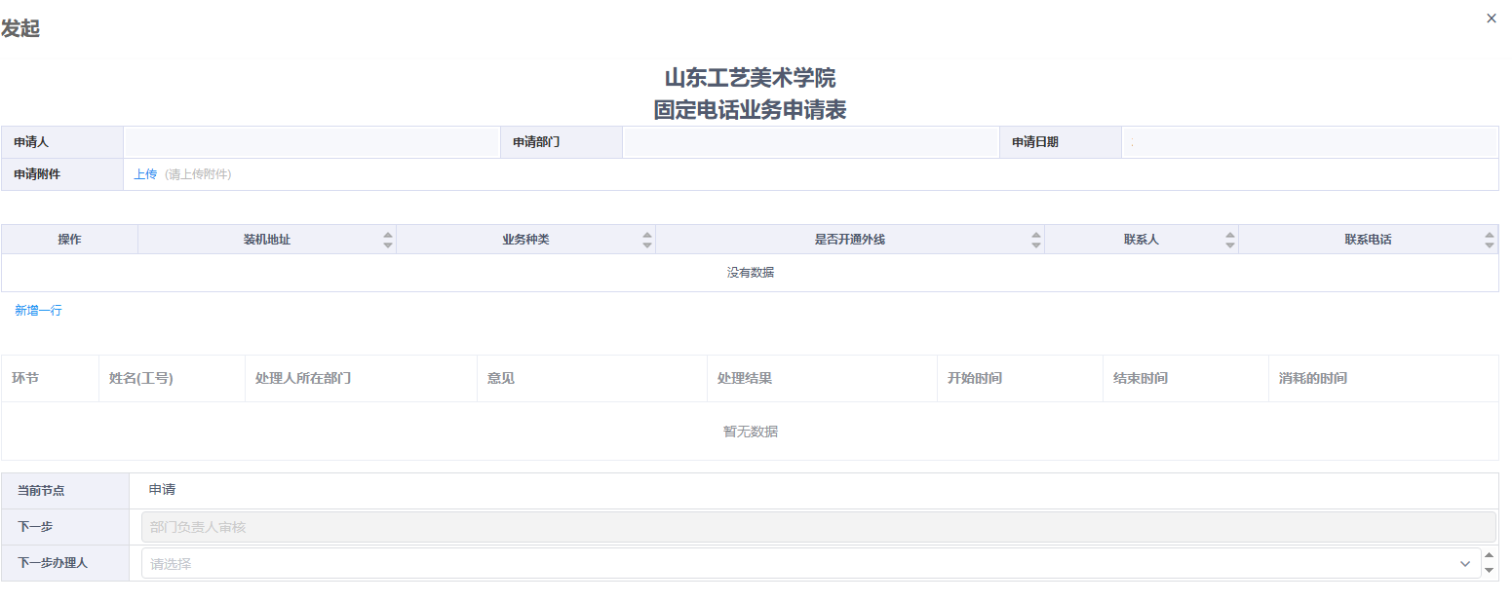Click the 操作 column header
1512x602 pixels.
pos(69,240)
